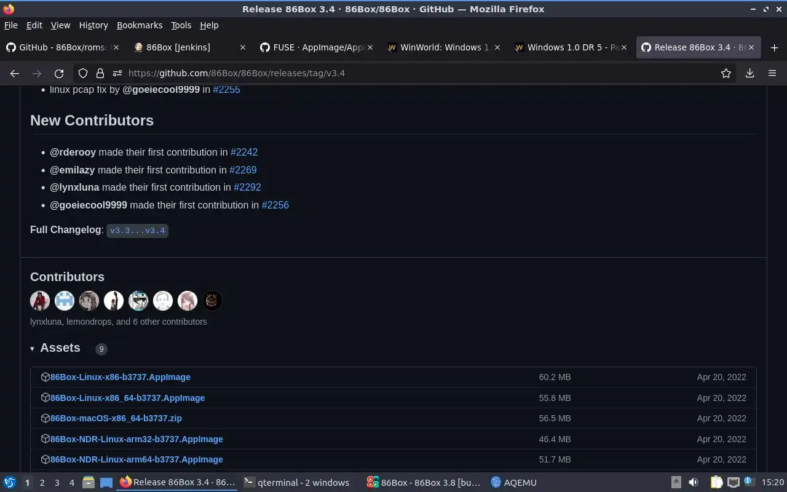
Task: Switch to 86Box 3.8 window in taskbar
Action: 424,483
